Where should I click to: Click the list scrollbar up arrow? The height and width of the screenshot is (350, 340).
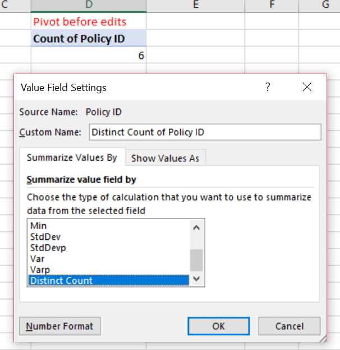196,228
